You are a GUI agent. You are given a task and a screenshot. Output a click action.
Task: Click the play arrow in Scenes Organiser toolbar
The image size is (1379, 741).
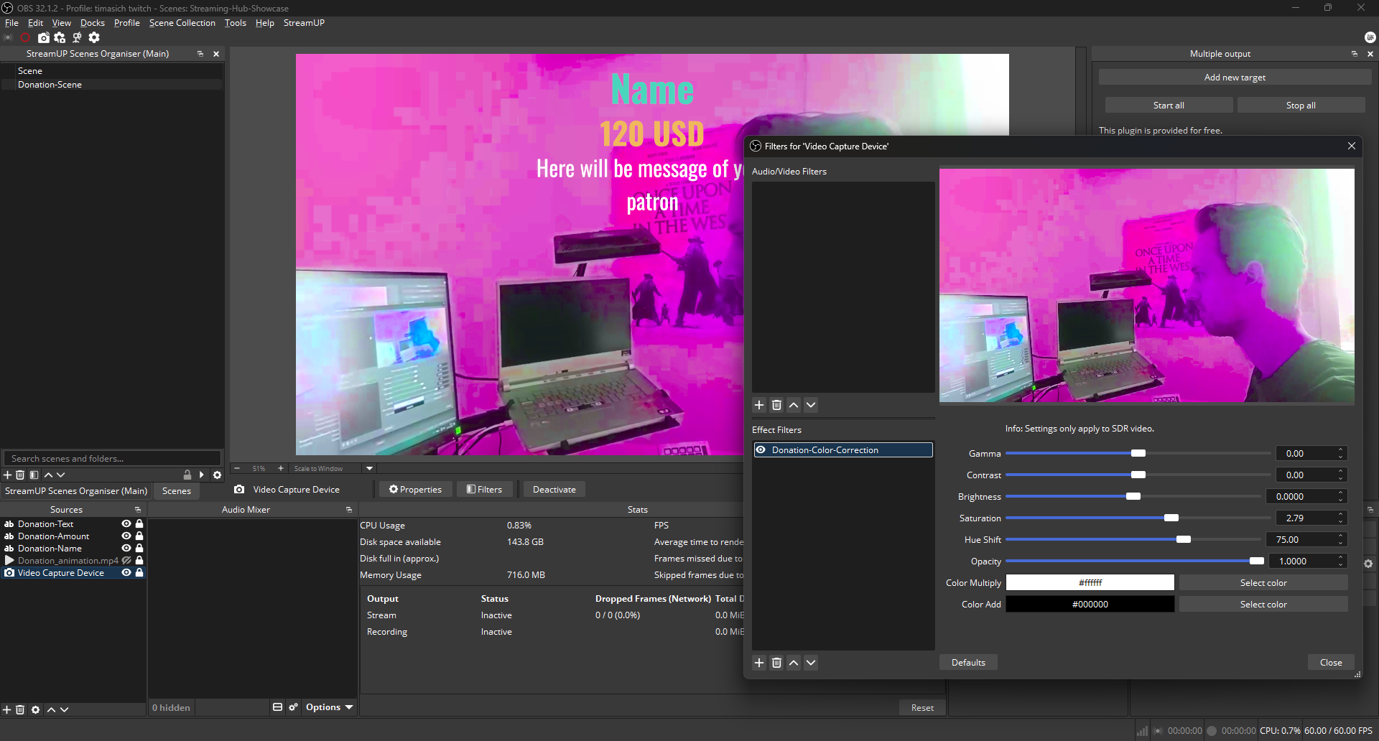click(202, 475)
